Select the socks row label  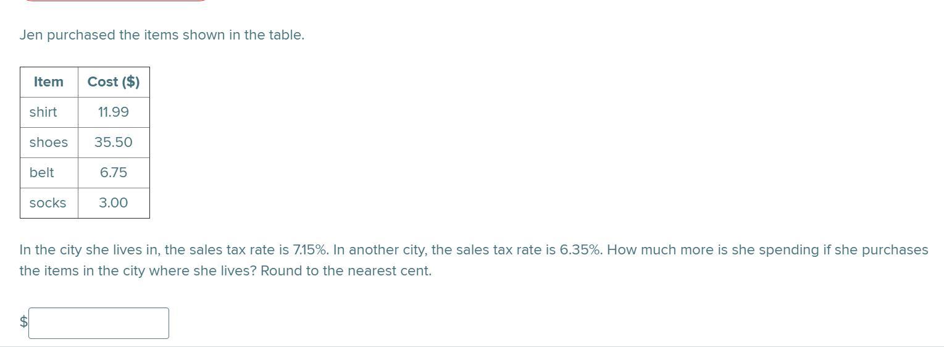click(48, 203)
